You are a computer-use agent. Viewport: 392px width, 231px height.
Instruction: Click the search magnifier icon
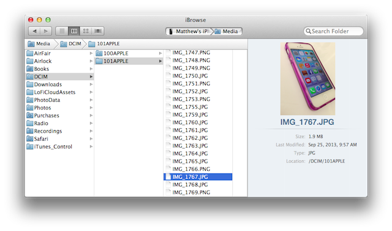pos(309,31)
